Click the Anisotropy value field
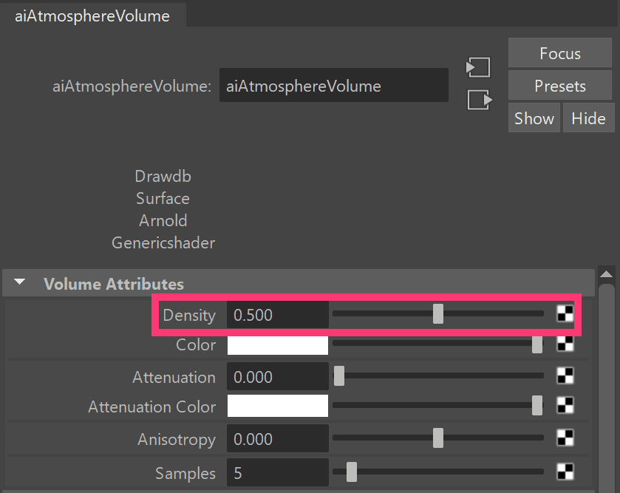This screenshot has width=620, height=493. click(278, 438)
